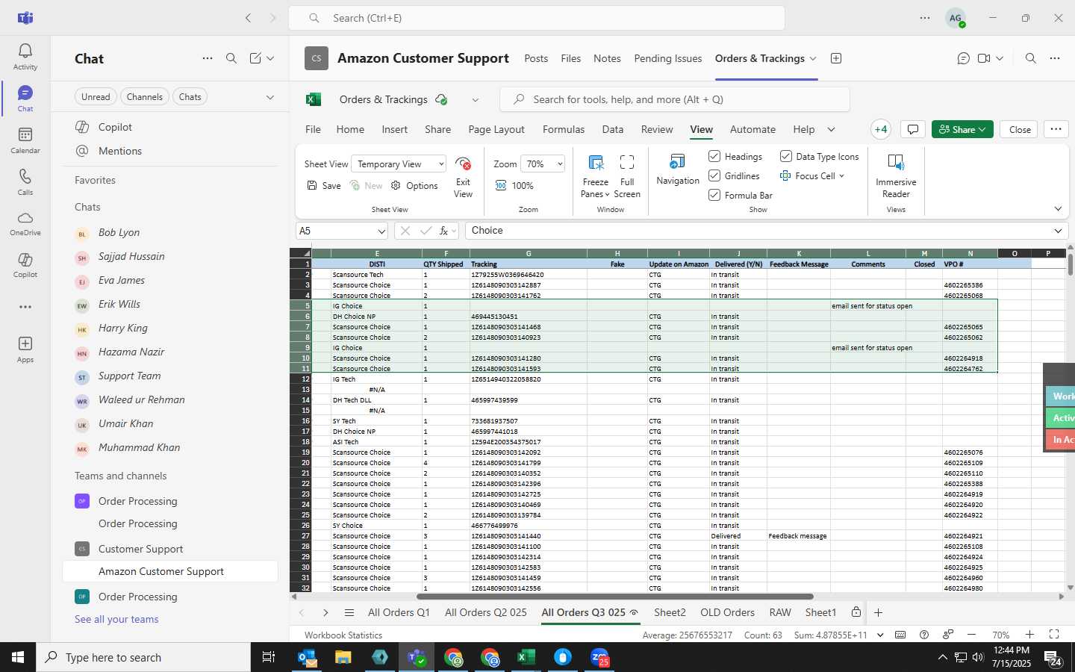The height and width of the screenshot is (672, 1075).
Task: Switch to the OLD Orders sheet
Action: (x=727, y=612)
